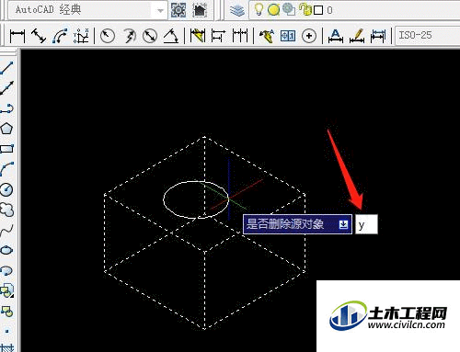Select the Angular dimension tool
460x352 pixels.
(x=171, y=36)
